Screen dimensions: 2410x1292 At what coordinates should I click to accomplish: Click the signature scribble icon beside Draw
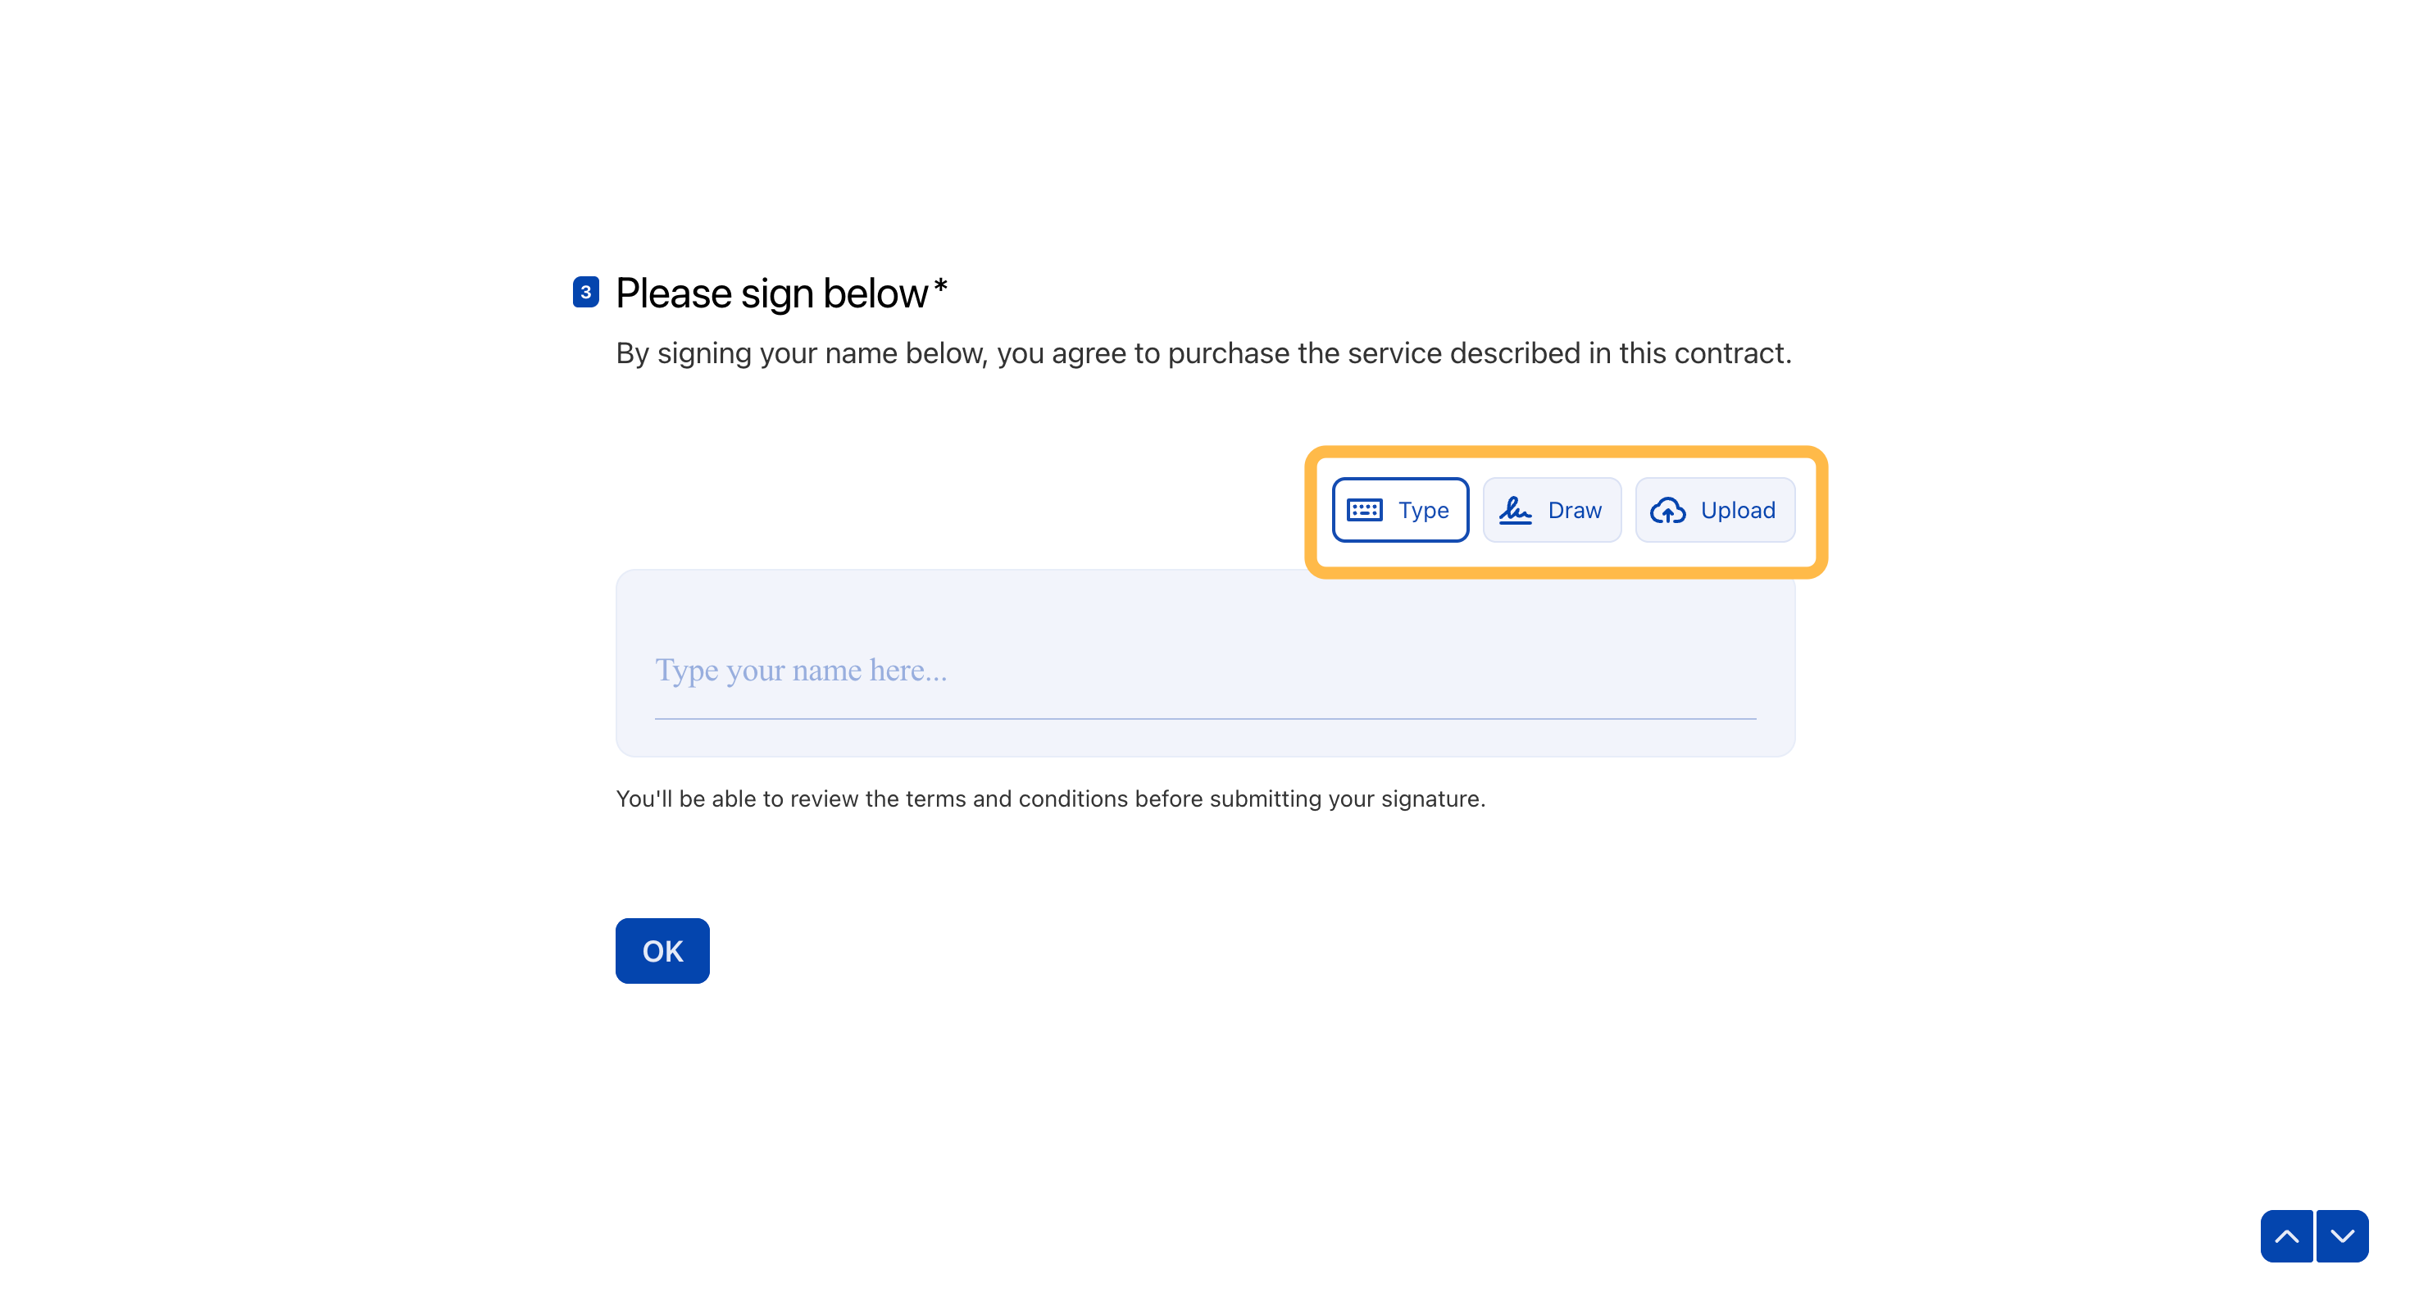[x=1515, y=510]
